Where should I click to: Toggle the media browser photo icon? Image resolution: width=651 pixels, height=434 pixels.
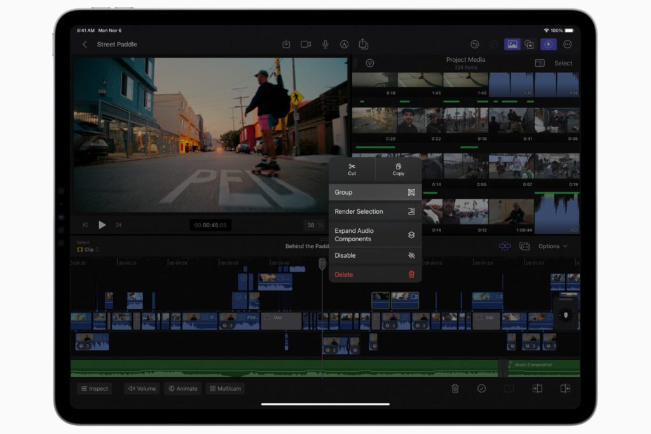click(512, 44)
